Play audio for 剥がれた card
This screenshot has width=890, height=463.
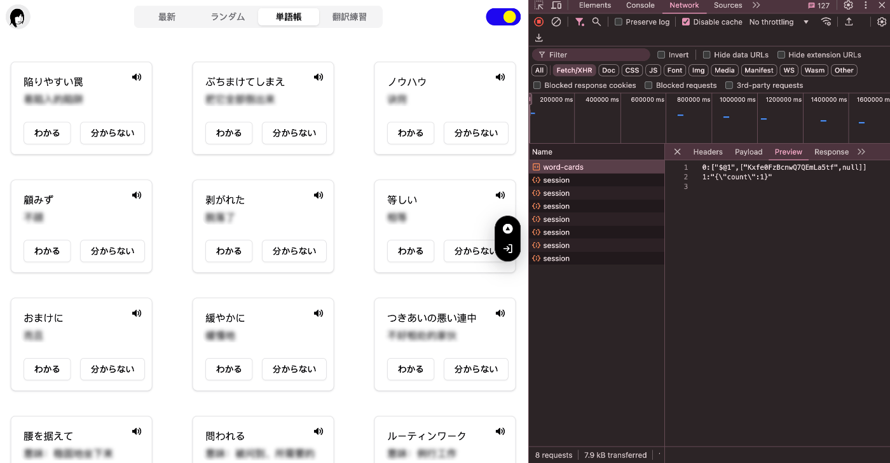(318, 195)
